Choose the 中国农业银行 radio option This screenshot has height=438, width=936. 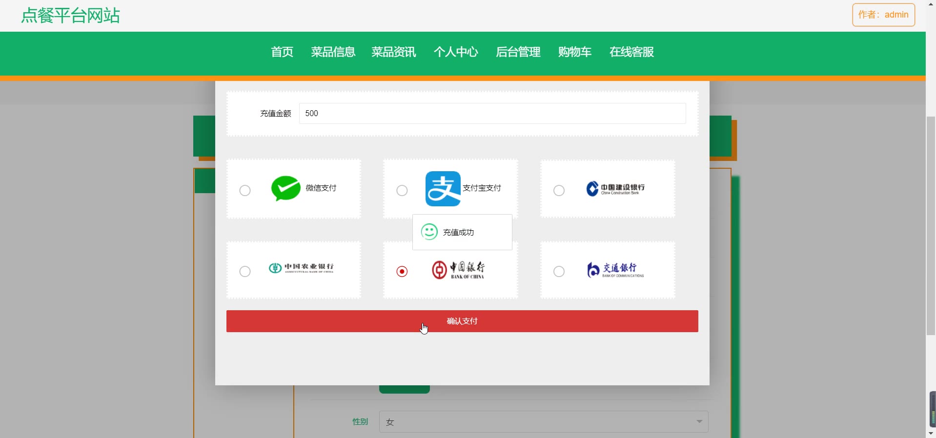tap(245, 271)
